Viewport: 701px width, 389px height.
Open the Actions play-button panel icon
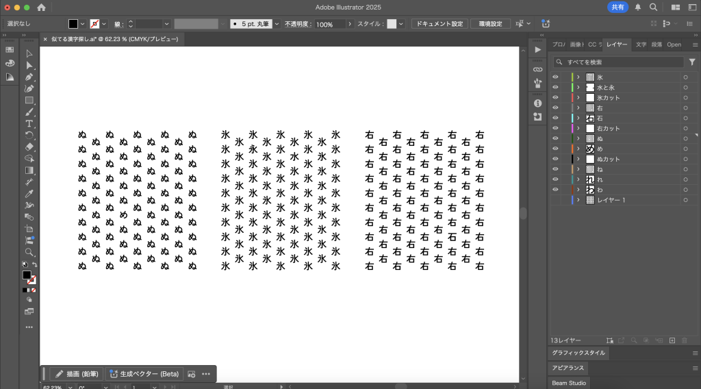click(538, 49)
